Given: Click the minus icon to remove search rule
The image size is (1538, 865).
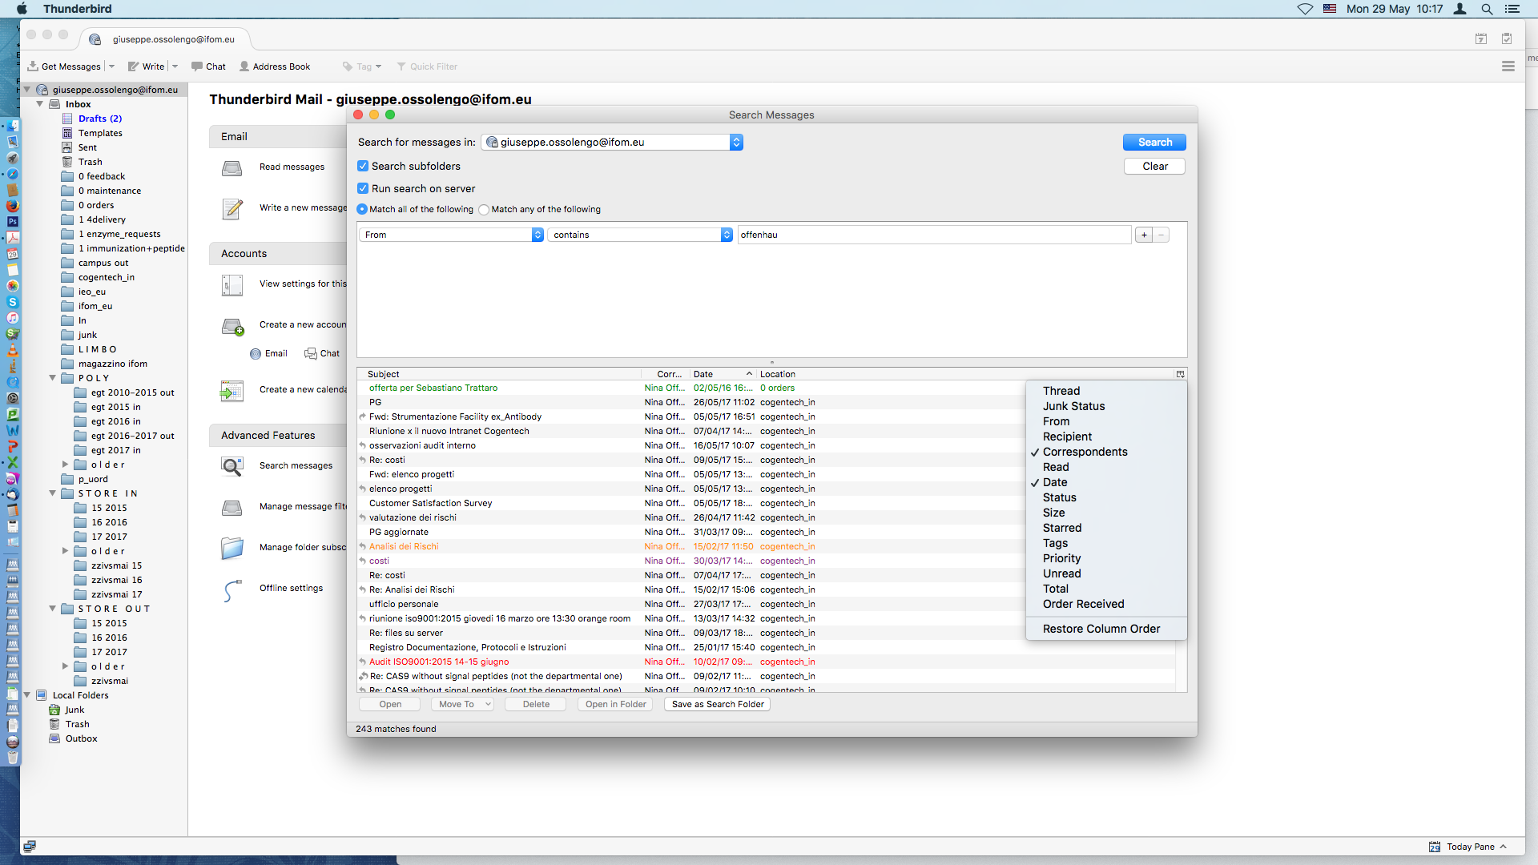Looking at the screenshot, I should click(x=1161, y=235).
